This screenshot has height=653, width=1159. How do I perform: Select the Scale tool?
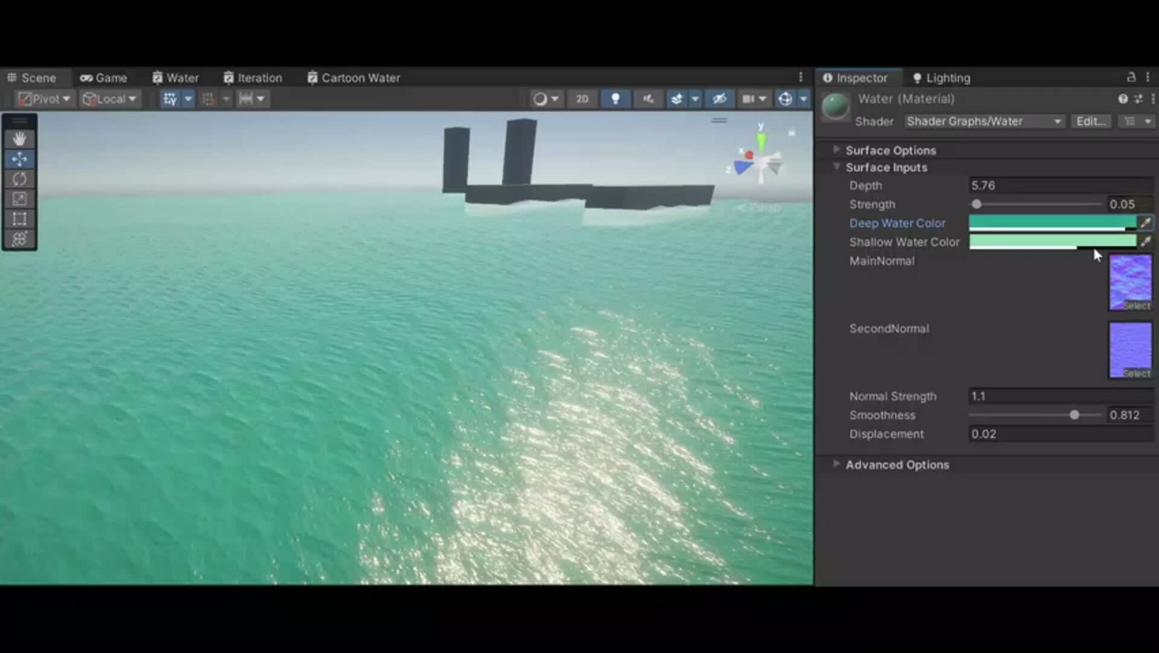pos(19,199)
